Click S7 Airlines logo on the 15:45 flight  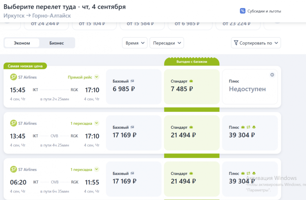point(14,77)
